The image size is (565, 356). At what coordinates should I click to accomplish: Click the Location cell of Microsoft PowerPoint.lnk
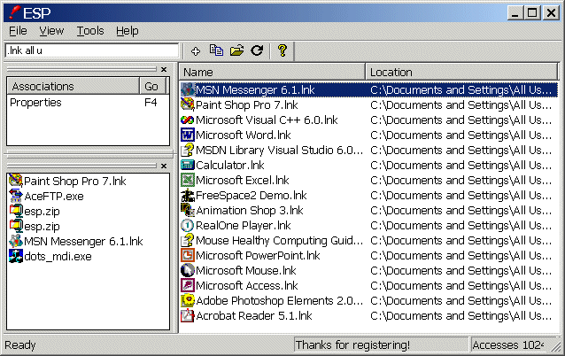point(461,255)
